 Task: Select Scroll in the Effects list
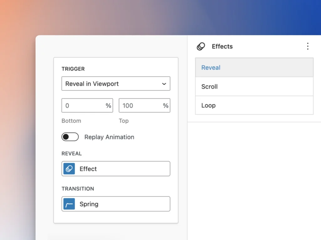pyautogui.click(x=254, y=87)
